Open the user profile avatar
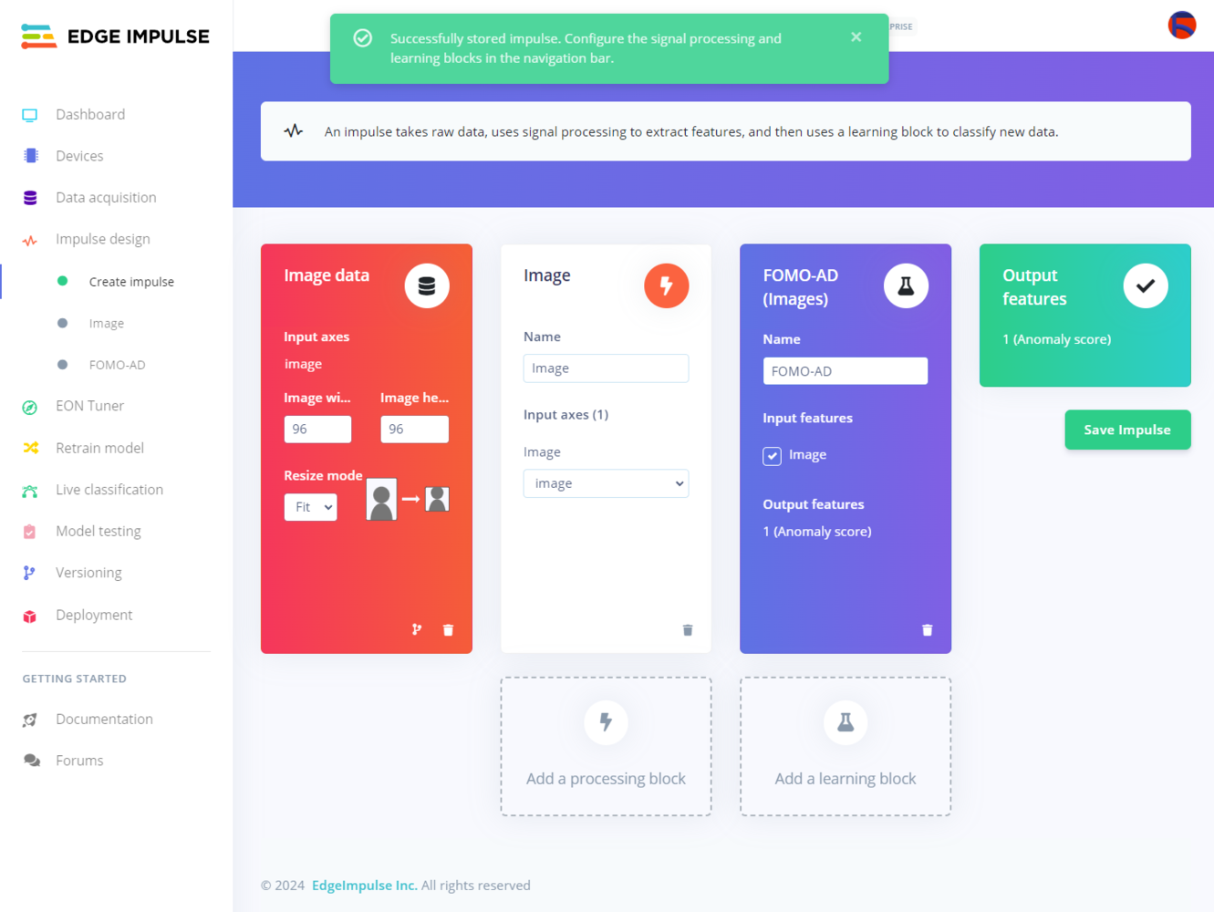This screenshot has width=1214, height=912. 1182,25
